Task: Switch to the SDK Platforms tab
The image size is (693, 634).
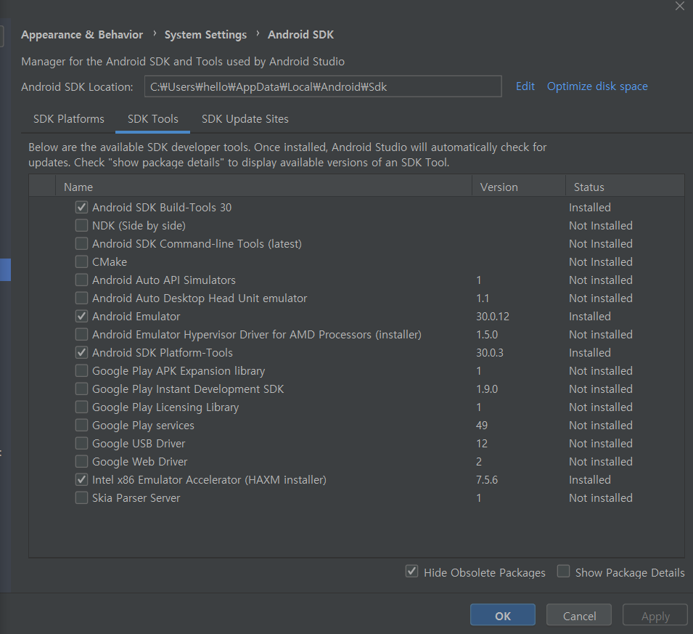Action: coord(69,119)
